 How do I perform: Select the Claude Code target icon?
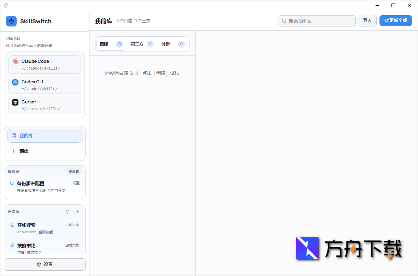[15, 61]
